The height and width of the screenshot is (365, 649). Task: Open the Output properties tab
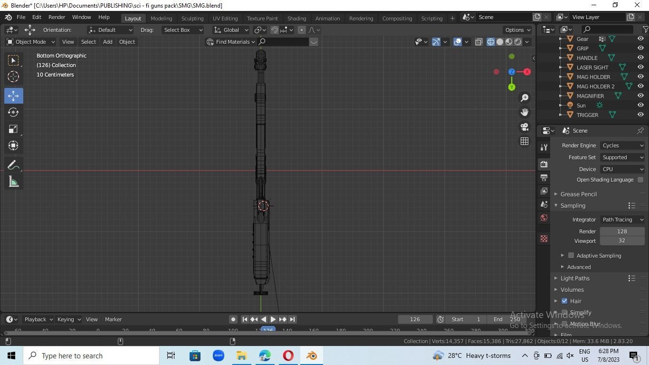544,177
